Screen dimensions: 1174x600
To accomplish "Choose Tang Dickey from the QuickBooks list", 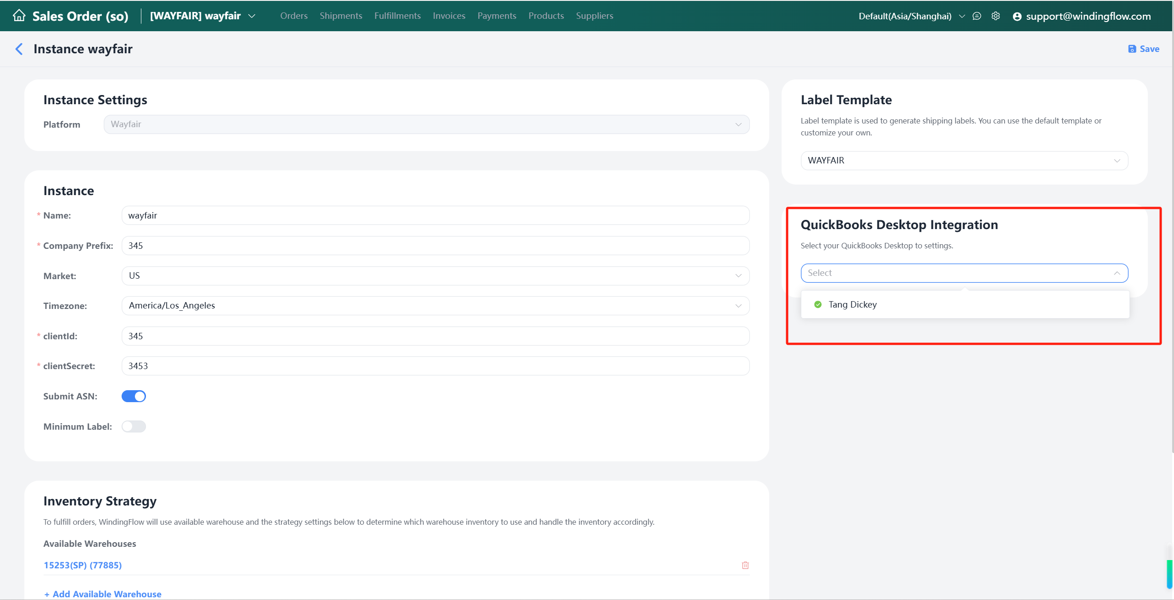I will coord(965,304).
